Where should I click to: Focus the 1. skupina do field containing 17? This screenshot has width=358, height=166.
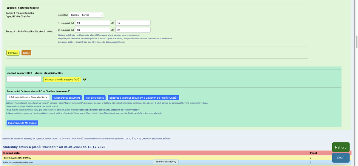click(133, 23)
